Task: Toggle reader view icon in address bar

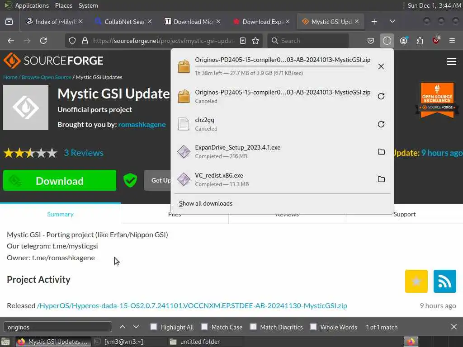Action: click(x=243, y=41)
